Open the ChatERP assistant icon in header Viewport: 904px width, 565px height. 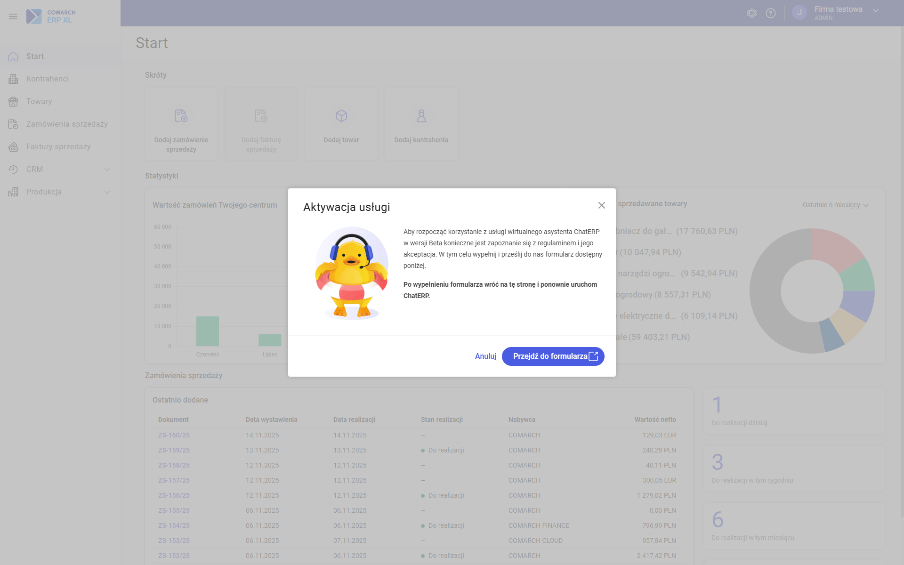(x=752, y=13)
